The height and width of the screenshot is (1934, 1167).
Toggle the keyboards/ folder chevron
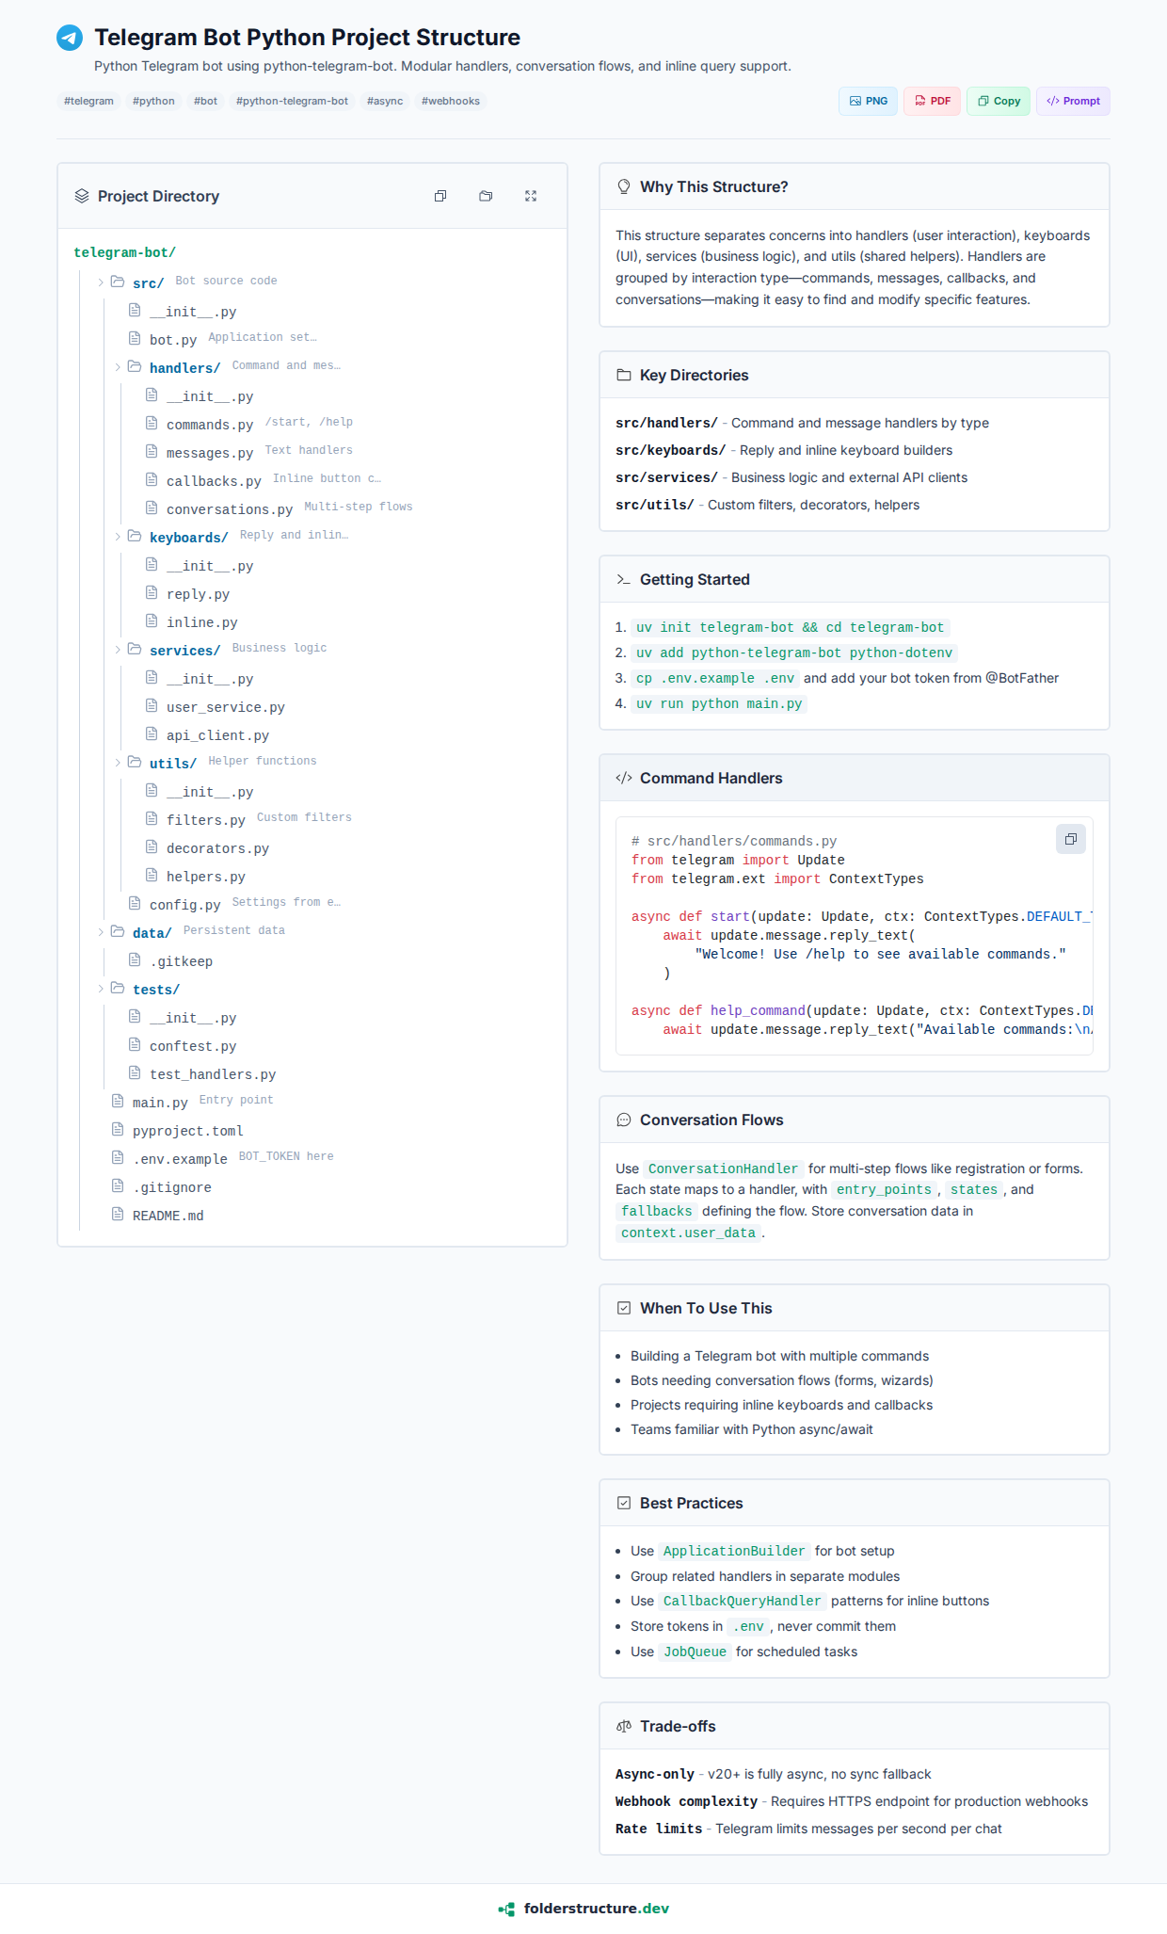[118, 537]
